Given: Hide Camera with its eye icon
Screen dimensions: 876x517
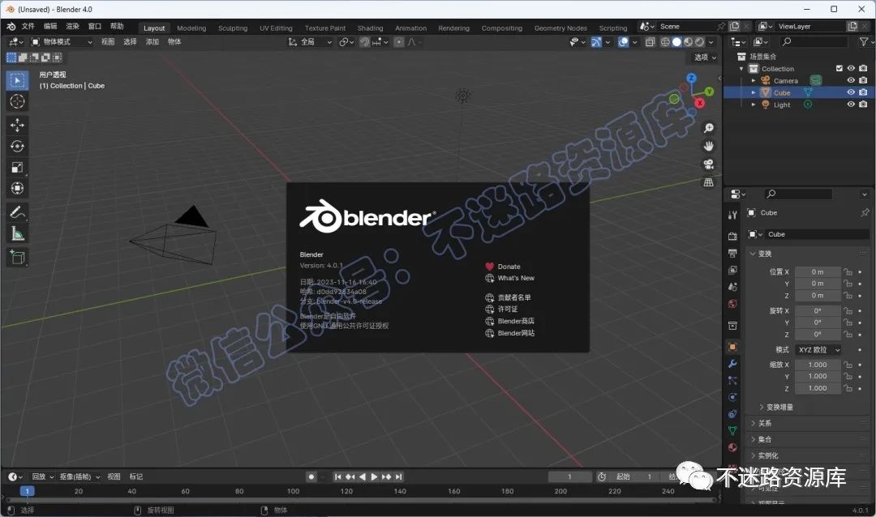Looking at the screenshot, I should tap(851, 80).
